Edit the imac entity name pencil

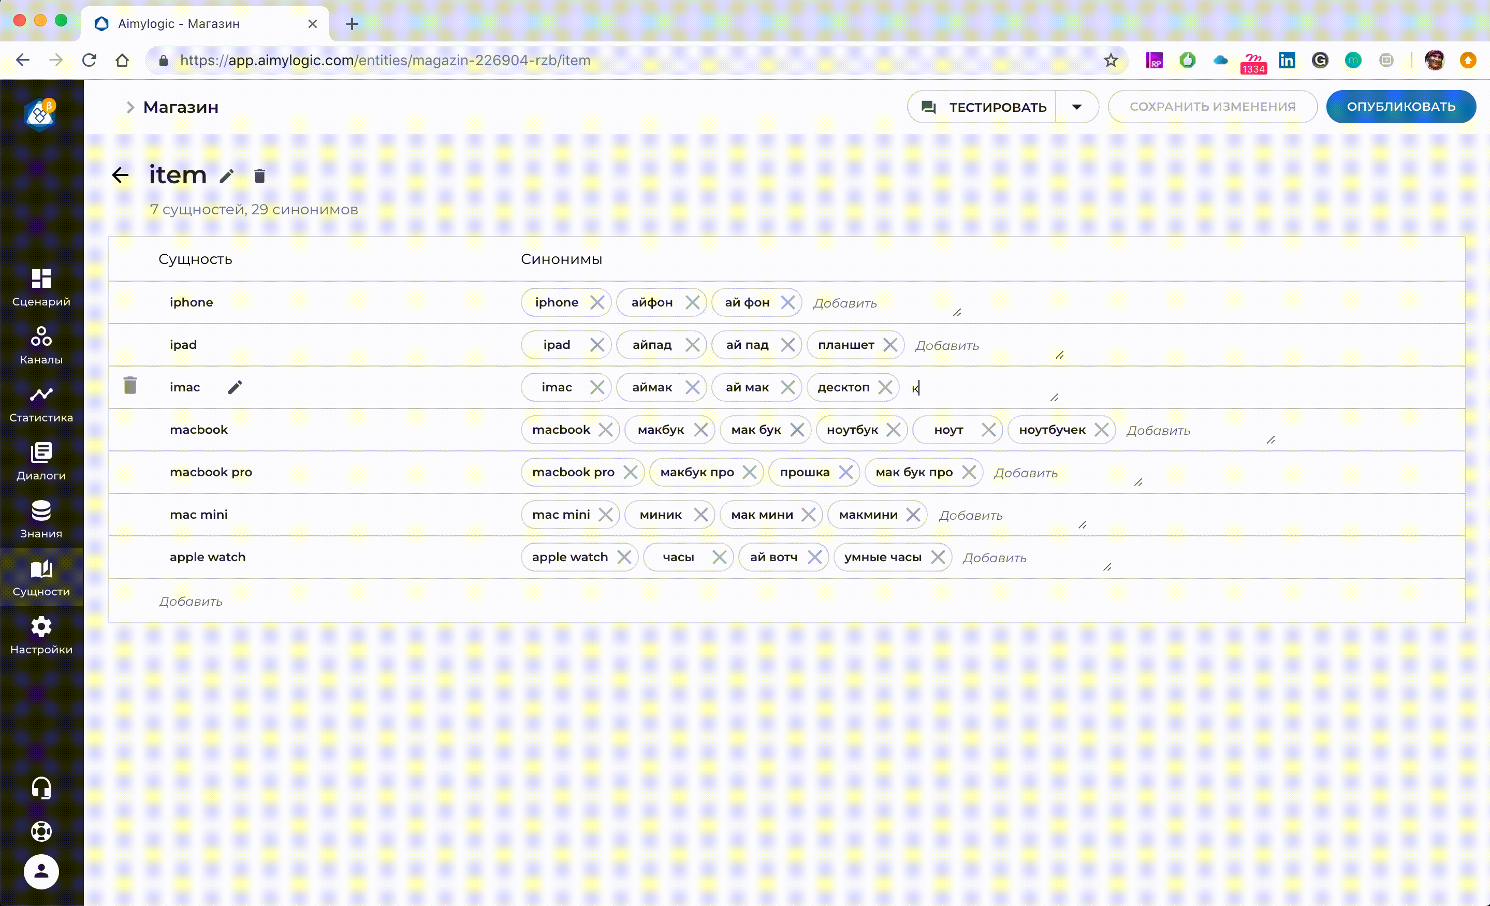235,387
